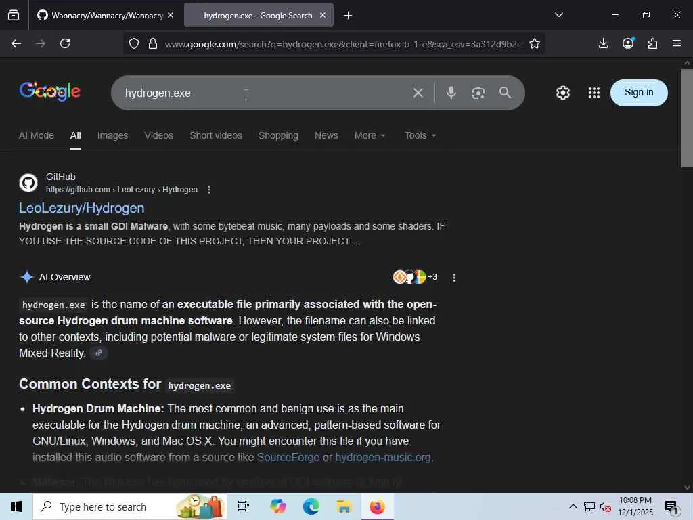The width and height of the screenshot is (693, 520).
Task: Bookmark this page with the star
Action: click(535, 43)
